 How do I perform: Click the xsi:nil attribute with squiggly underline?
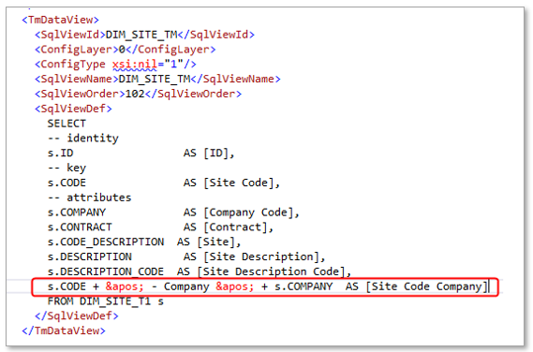click(x=135, y=65)
